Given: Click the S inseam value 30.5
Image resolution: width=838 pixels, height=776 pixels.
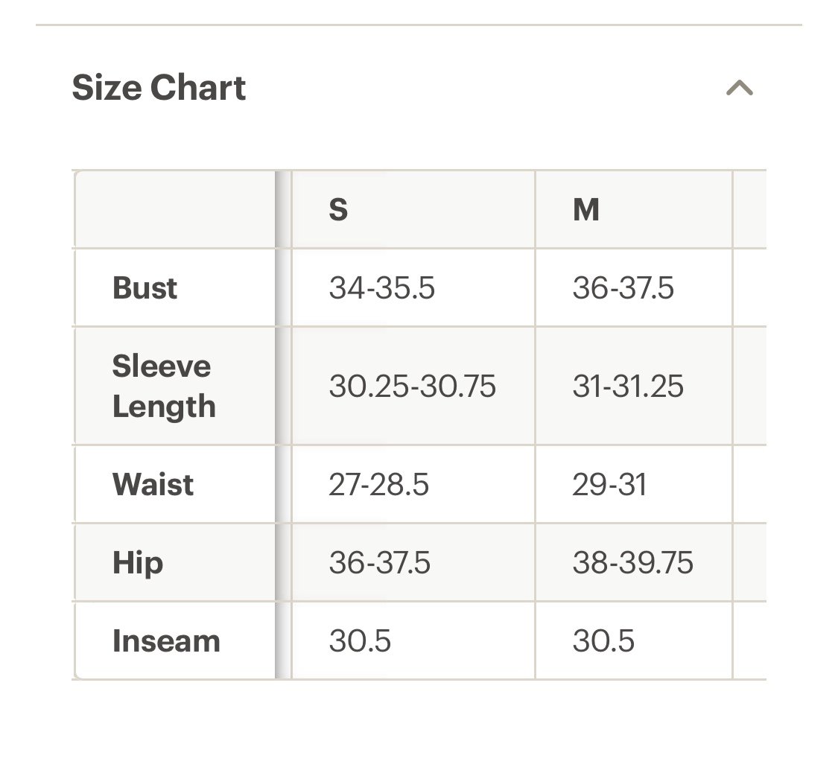Looking at the screenshot, I should click(360, 640).
